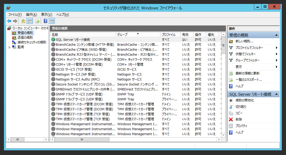This screenshot has width=286, height=155.
Task: Click the Back arrow toolbar icon
Action: 9,21
